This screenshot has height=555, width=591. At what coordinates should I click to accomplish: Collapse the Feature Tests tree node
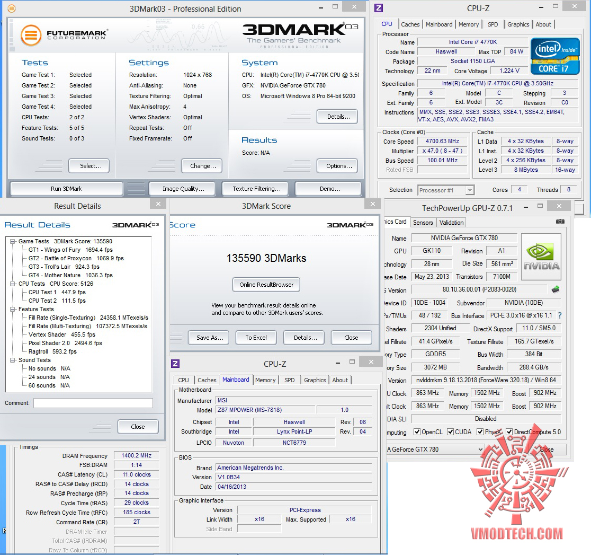13,309
